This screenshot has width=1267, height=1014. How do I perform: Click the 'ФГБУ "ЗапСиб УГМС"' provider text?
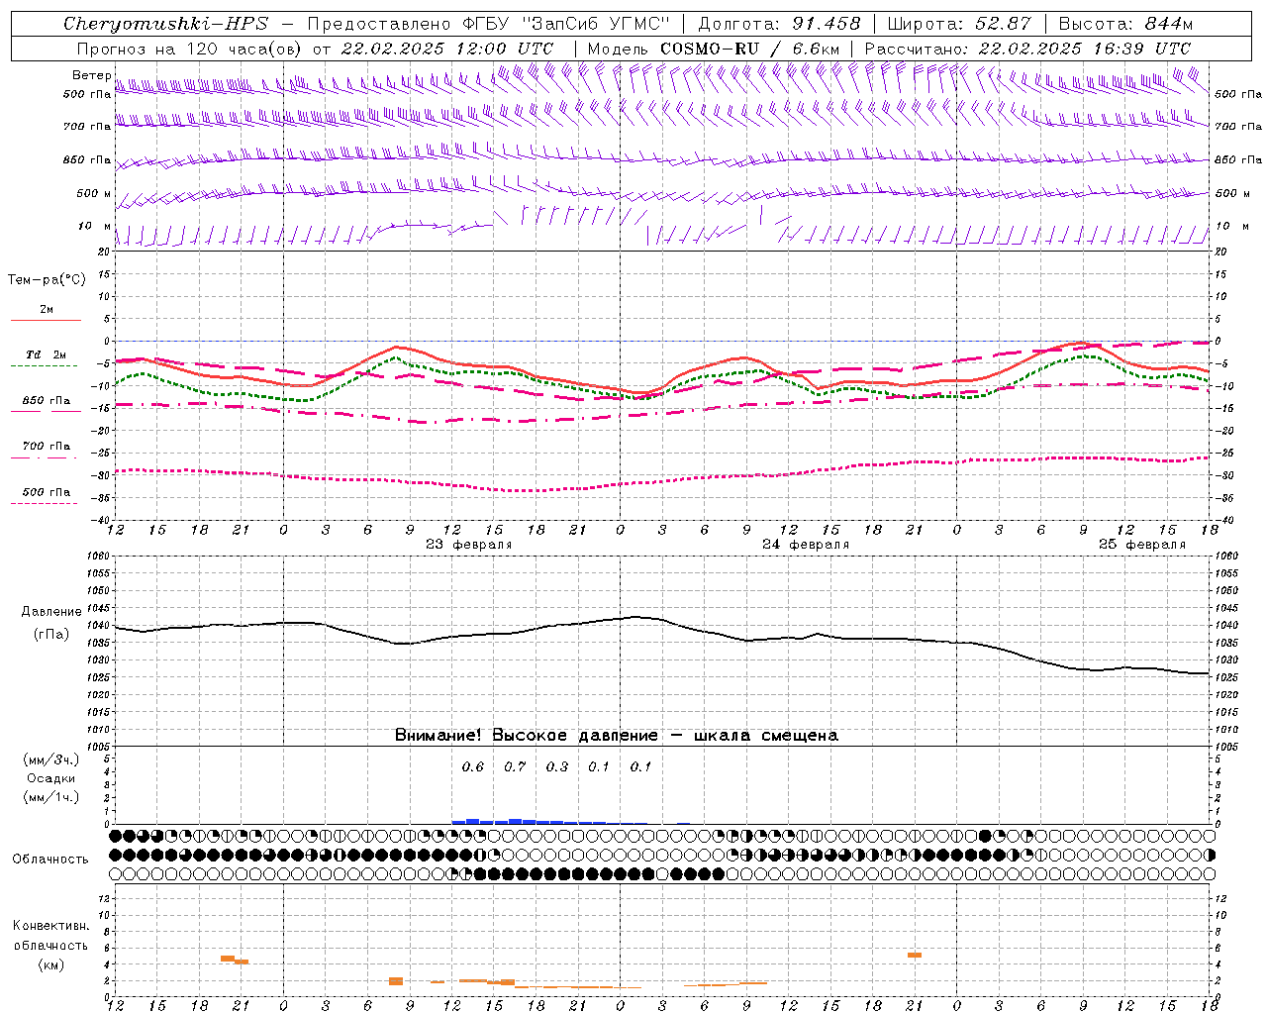pos(566,24)
